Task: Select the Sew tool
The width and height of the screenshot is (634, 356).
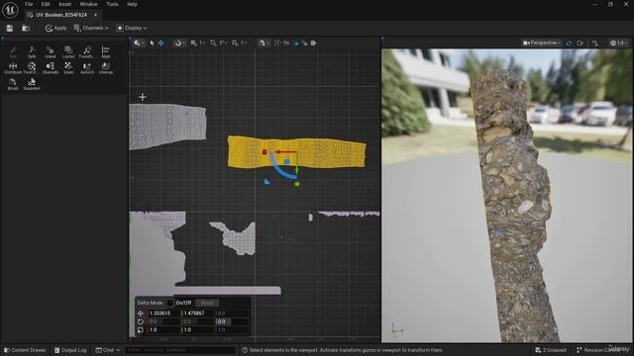Action: pos(13,52)
